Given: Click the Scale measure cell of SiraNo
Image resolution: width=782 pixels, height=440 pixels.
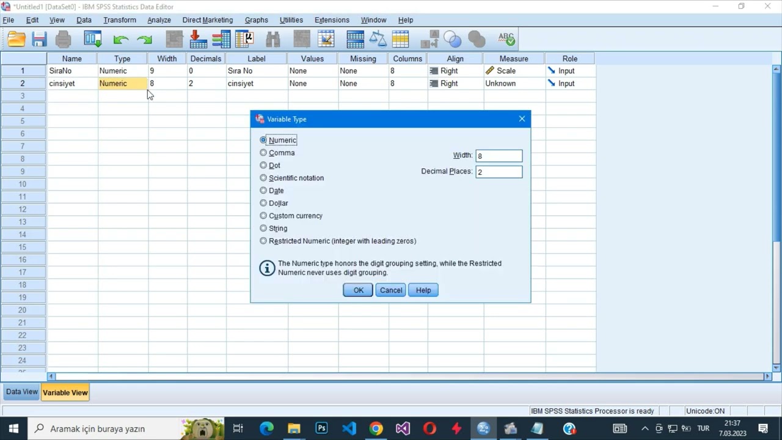Looking at the screenshot, I should point(514,71).
